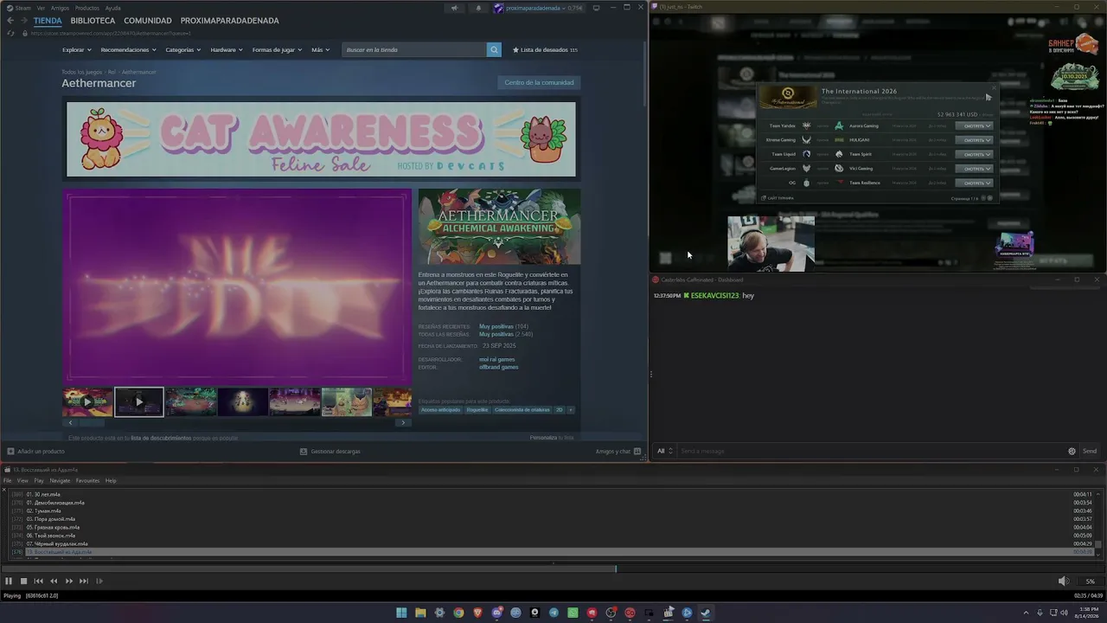Select playlist track '02. Туман.m4a'

pyautogui.click(x=553, y=511)
